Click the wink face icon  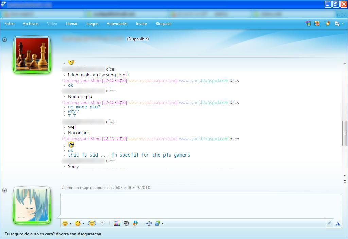[78, 223]
